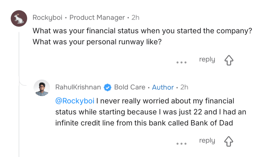Open RahulKrishnan's profile photo
The width and height of the screenshot is (264, 157).
point(42,88)
